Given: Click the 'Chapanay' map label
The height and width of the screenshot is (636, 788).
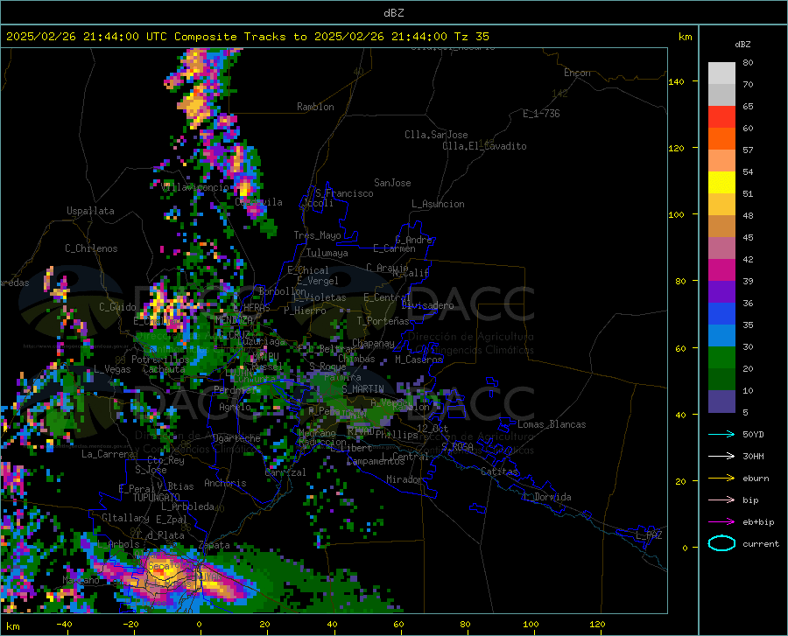Looking at the screenshot, I should click(373, 343).
